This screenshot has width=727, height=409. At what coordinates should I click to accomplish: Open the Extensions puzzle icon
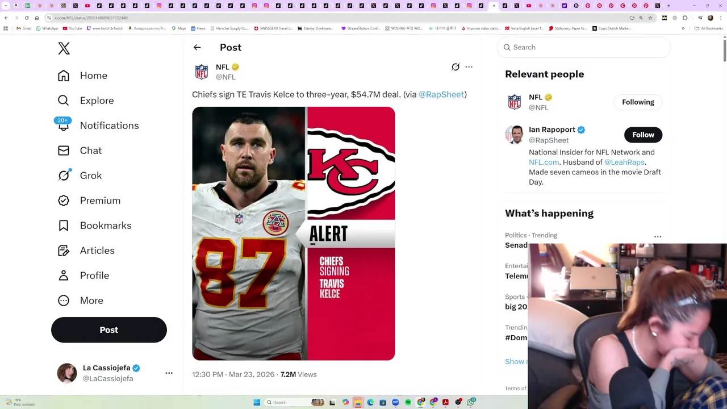685,18
